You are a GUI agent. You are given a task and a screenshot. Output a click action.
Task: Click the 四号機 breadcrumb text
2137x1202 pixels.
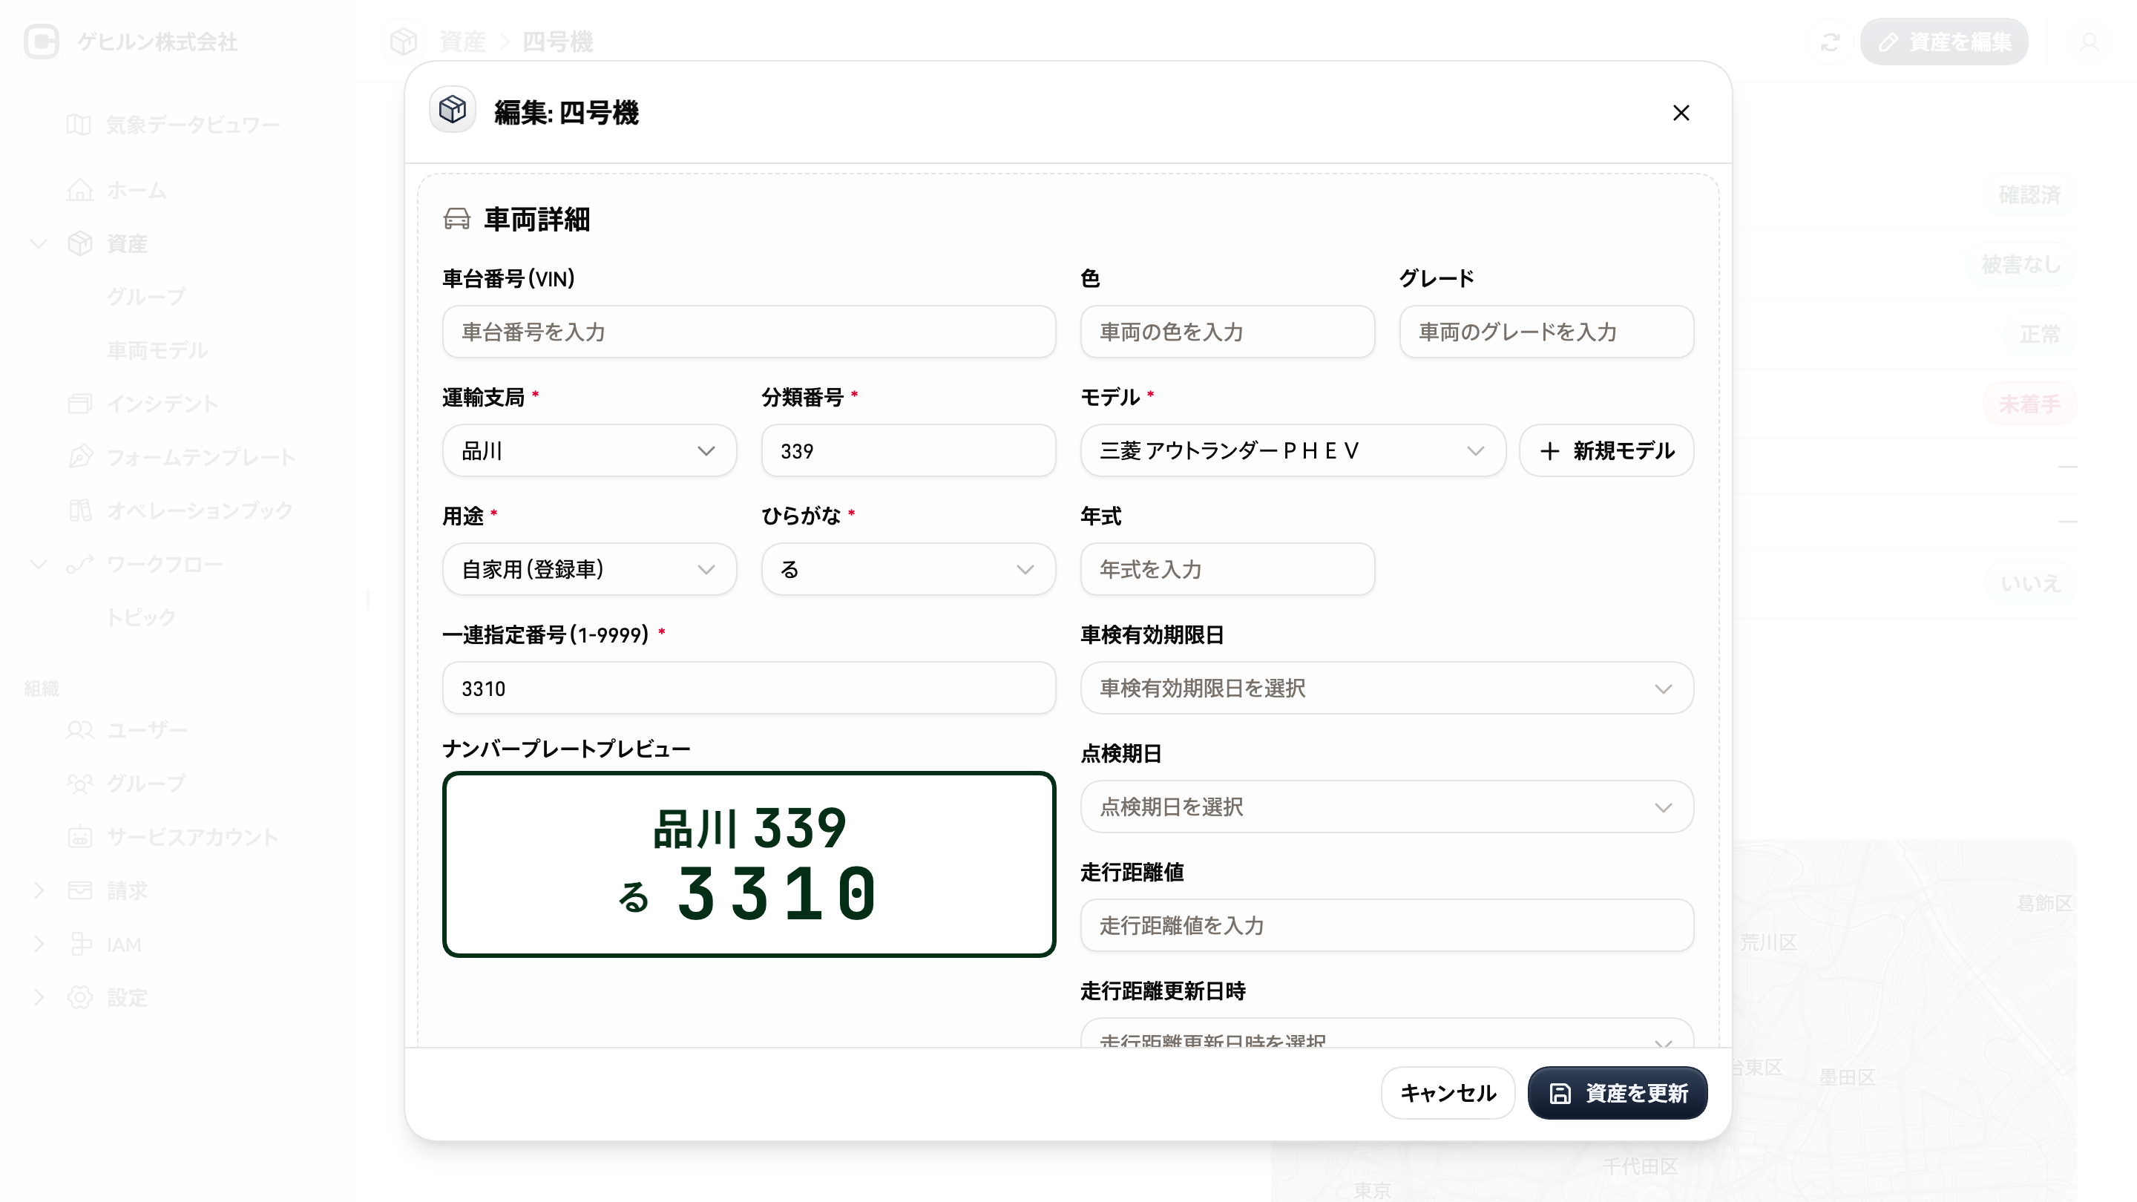557,42
